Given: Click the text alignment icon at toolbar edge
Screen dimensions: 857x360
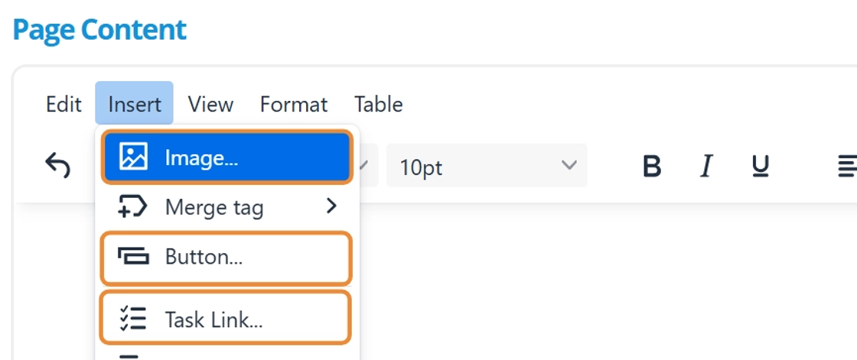Looking at the screenshot, I should point(847,166).
